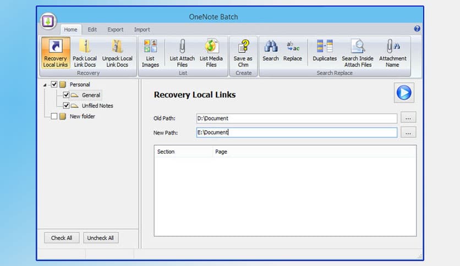
Task: Select the Recovery Local Links tool
Action: pyautogui.click(x=56, y=53)
